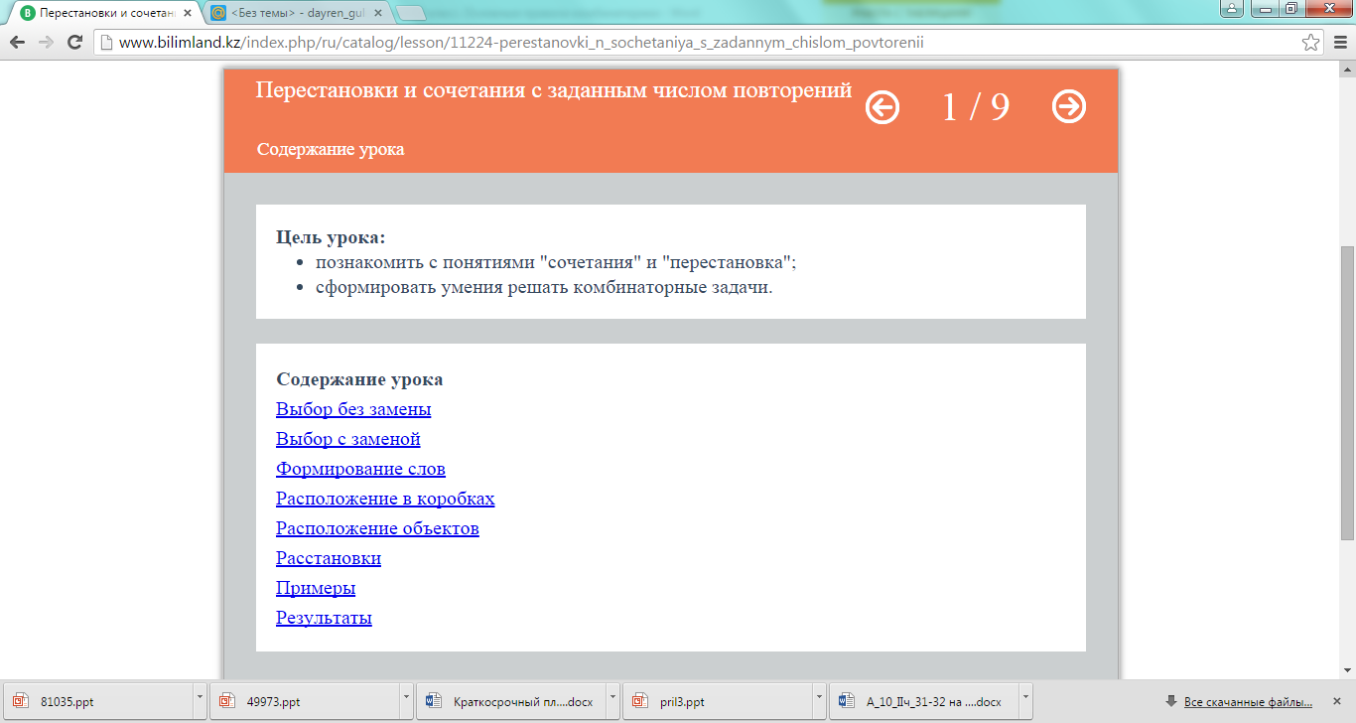
Task: Click the page vertical scrollbar thumb
Action: (1347, 393)
